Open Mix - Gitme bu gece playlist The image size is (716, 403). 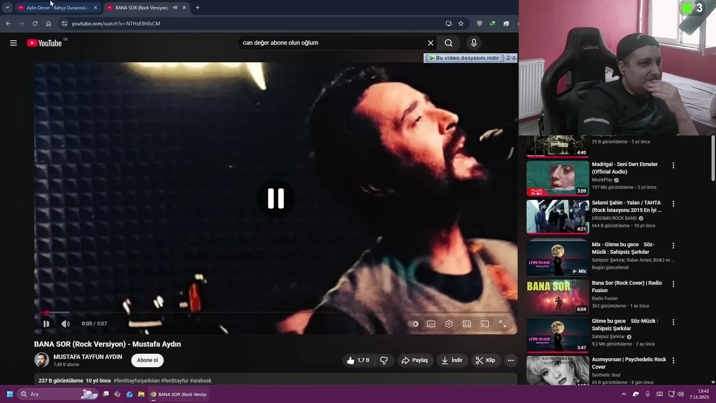(623, 249)
